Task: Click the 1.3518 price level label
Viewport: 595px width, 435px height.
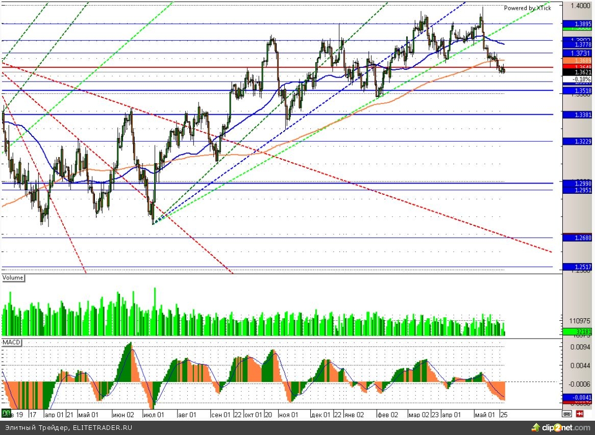Action: point(577,91)
